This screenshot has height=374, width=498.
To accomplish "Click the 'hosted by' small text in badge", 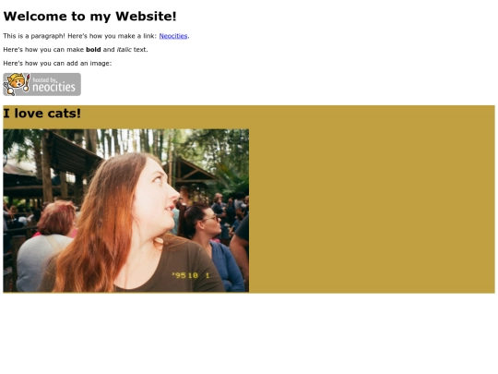I will coord(44,79).
